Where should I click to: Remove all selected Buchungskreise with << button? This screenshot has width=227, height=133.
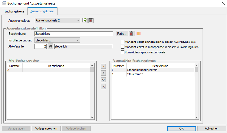pos(103,87)
